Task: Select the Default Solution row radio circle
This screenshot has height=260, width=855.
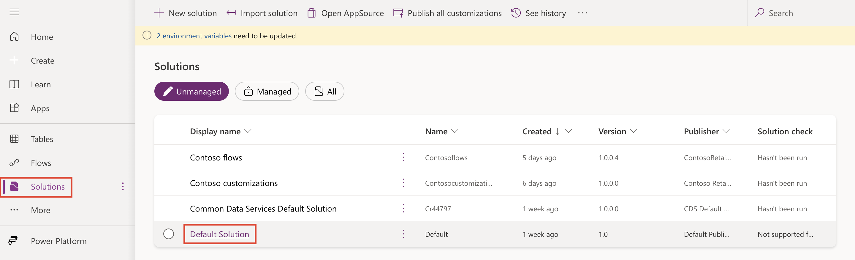Action: tap(169, 234)
